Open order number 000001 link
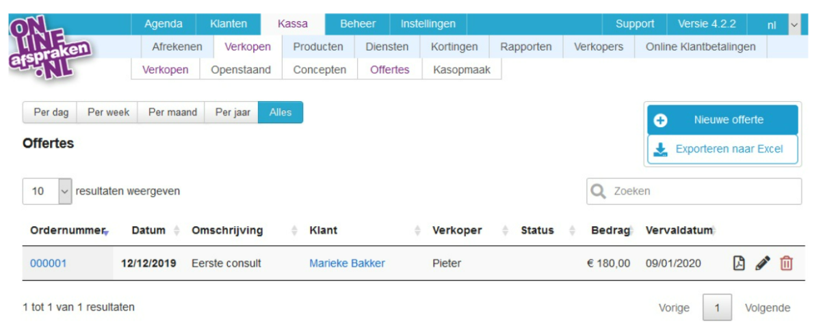Image resolution: width=821 pixels, height=326 pixels. pyautogui.click(x=48, y=263)
